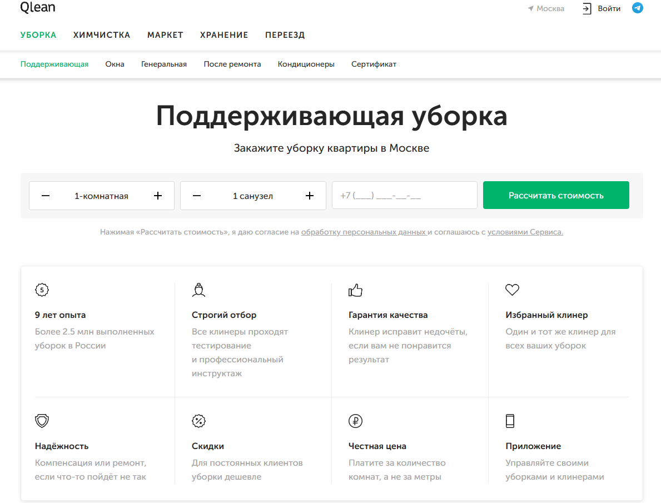Click the Скидки title

coord(208,446)
